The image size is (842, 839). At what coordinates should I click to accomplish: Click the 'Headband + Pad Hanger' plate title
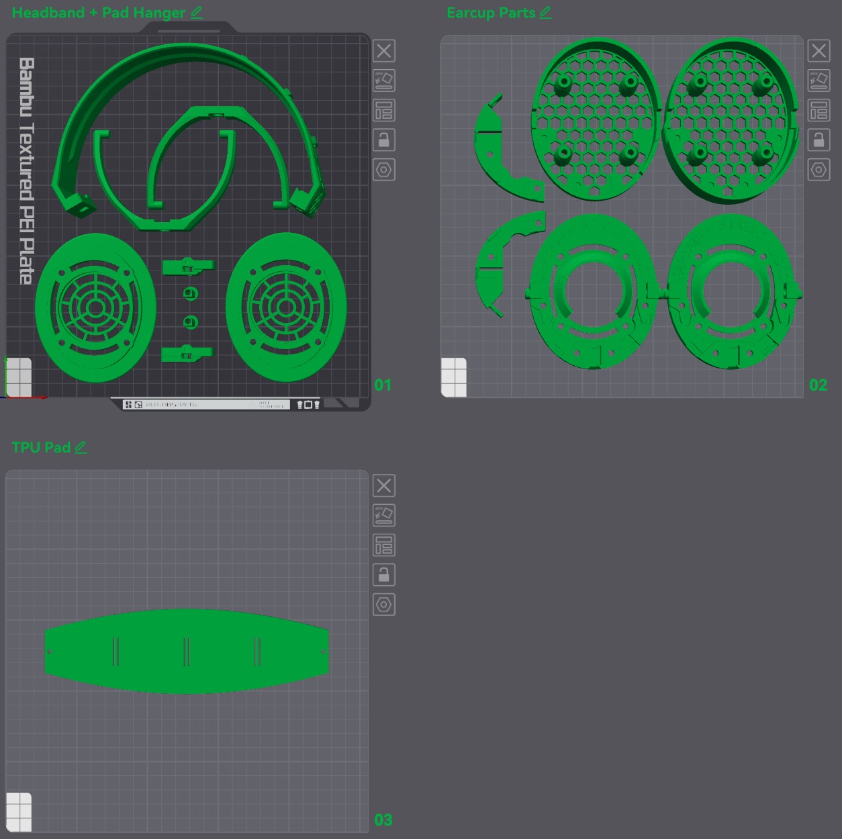coord(98,13)
